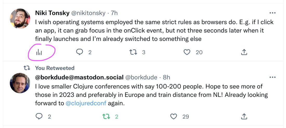Open more options on borkdude's tweet
This screenshot has width=286, height=128.
pyautogui.click(x=272, y=77)
